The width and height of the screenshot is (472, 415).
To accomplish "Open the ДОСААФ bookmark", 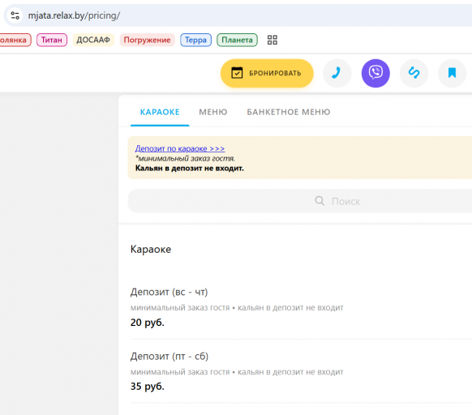I will pos(93,40).
